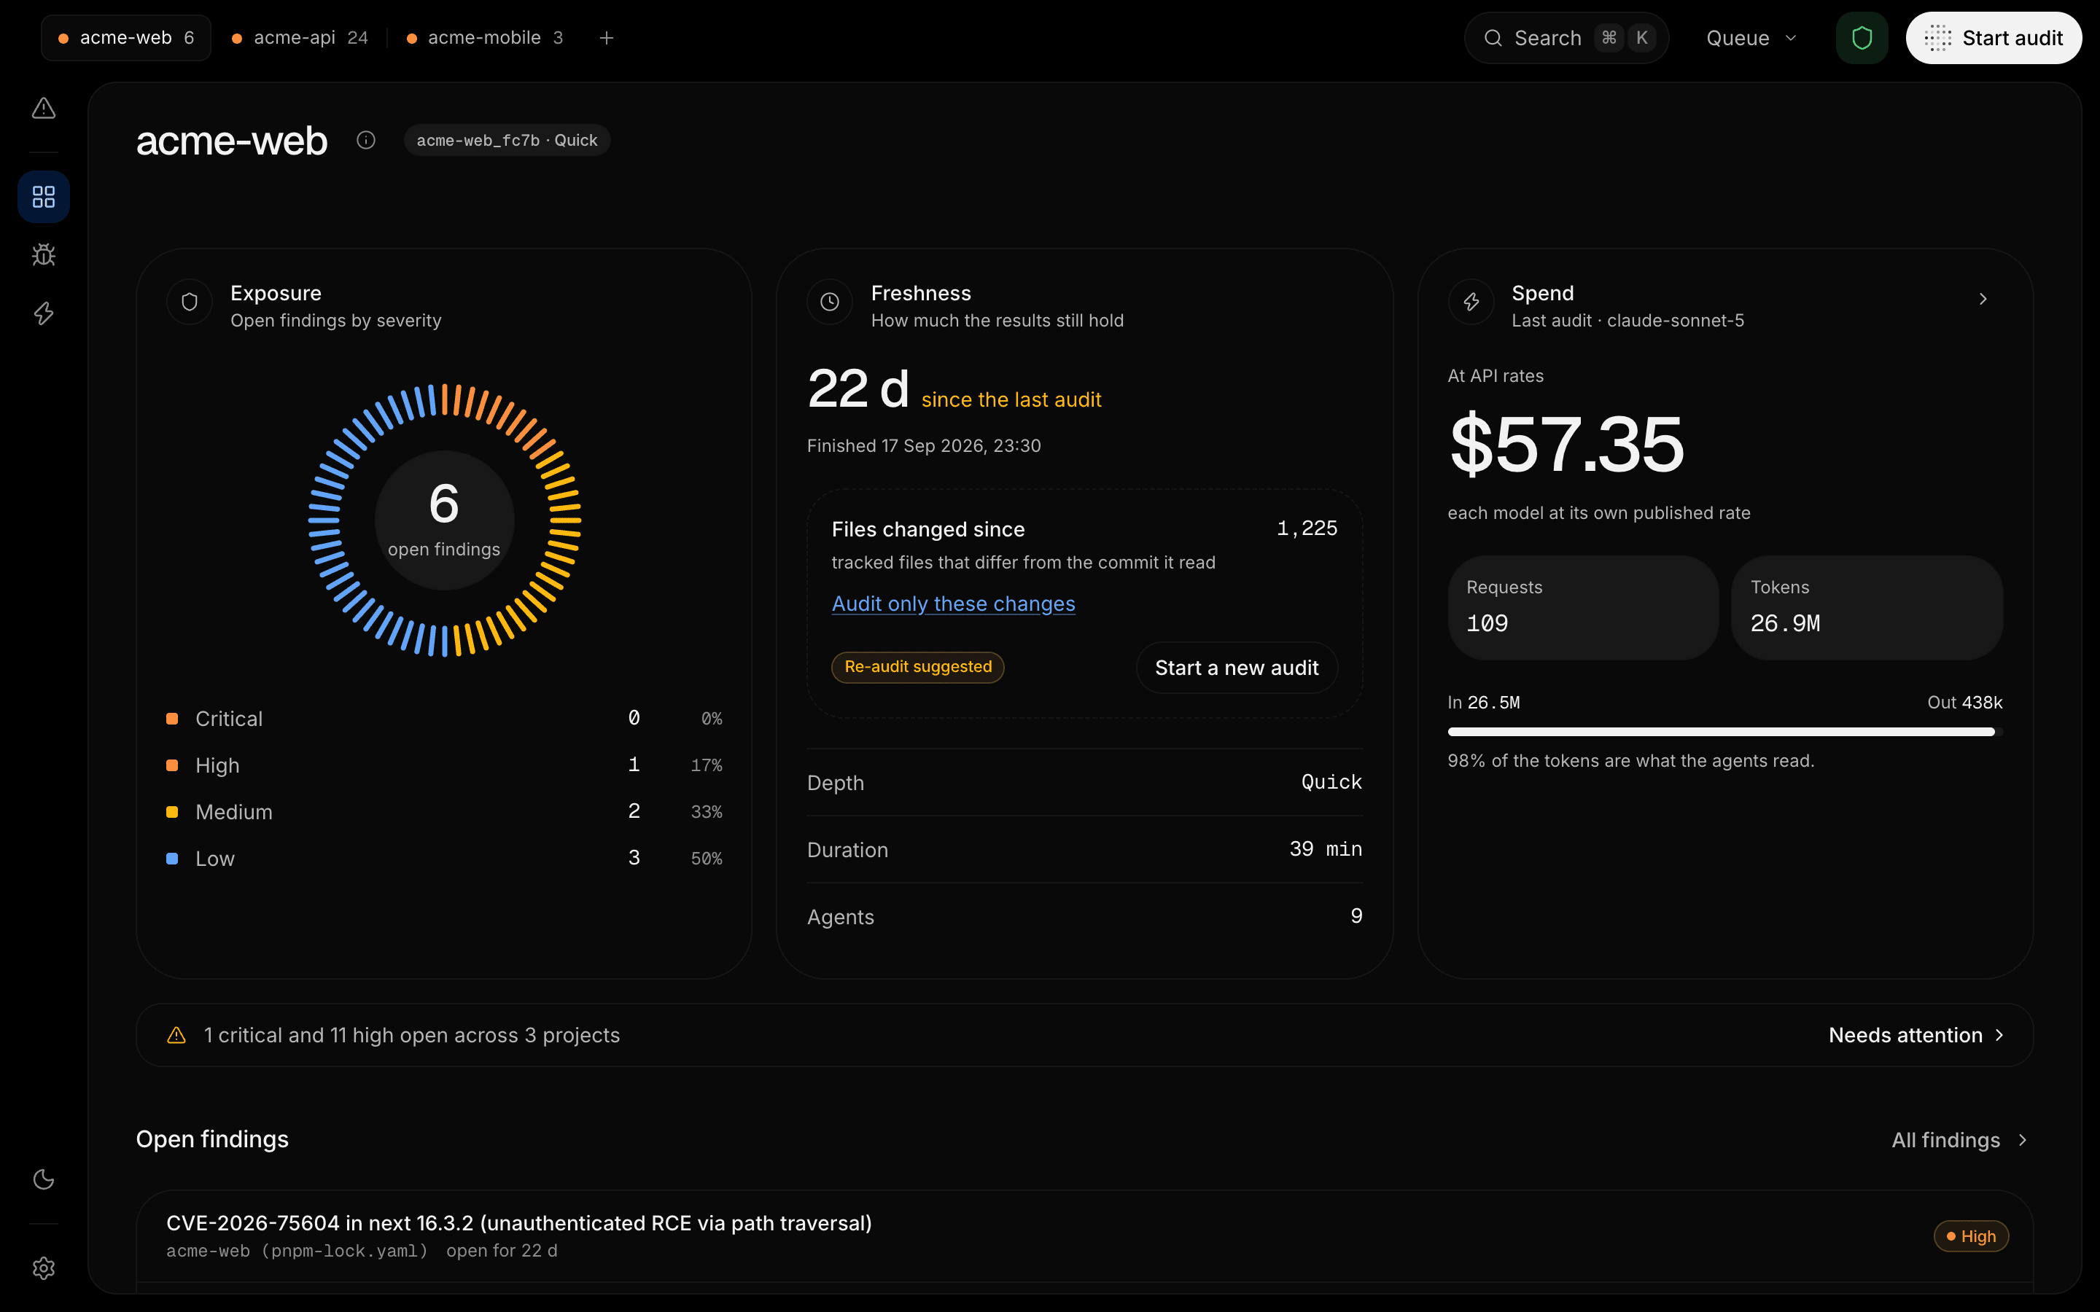Click the In/Out token progress bar

coord(1724,733)
